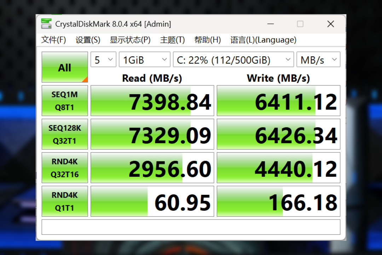Image resolution: width=382 pixels, height=255 pixels.
Task: Click the 6411.12 write result
Action: (x=278, y=101)
